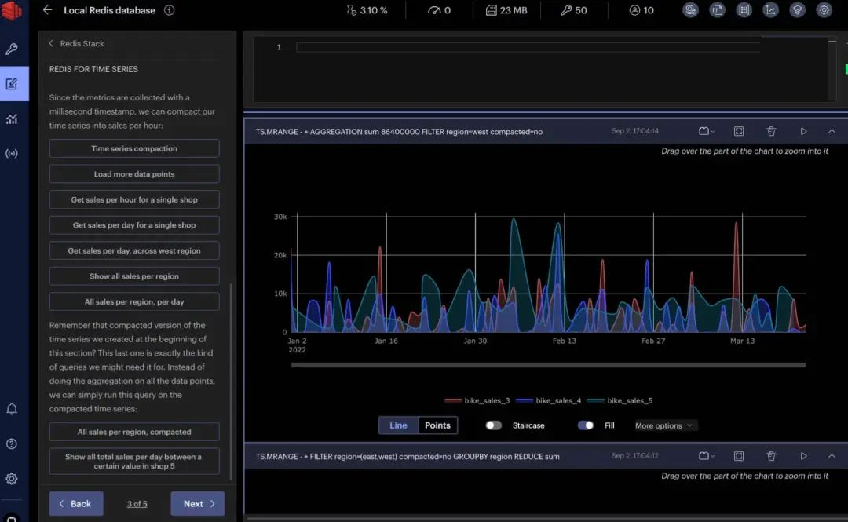848x522 pixels.
Task: Disable the Fill switch
Action: [x=585, y=425]
